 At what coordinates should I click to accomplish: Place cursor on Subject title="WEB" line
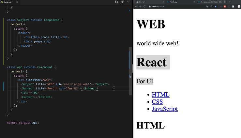[65, 84]
